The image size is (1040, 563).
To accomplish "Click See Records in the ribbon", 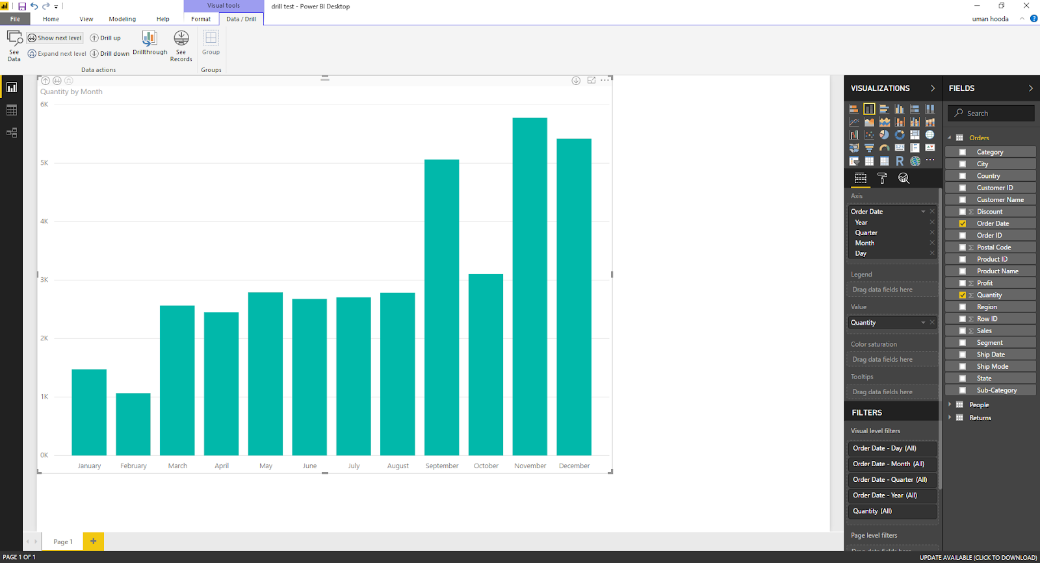I will tap(181, 45).
